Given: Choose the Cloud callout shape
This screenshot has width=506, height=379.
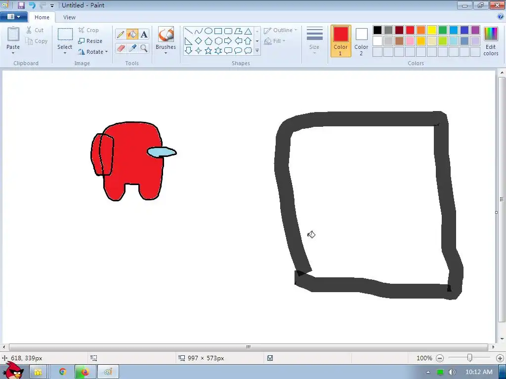Looking at the screenshot, I should click(x=248, y=51).
